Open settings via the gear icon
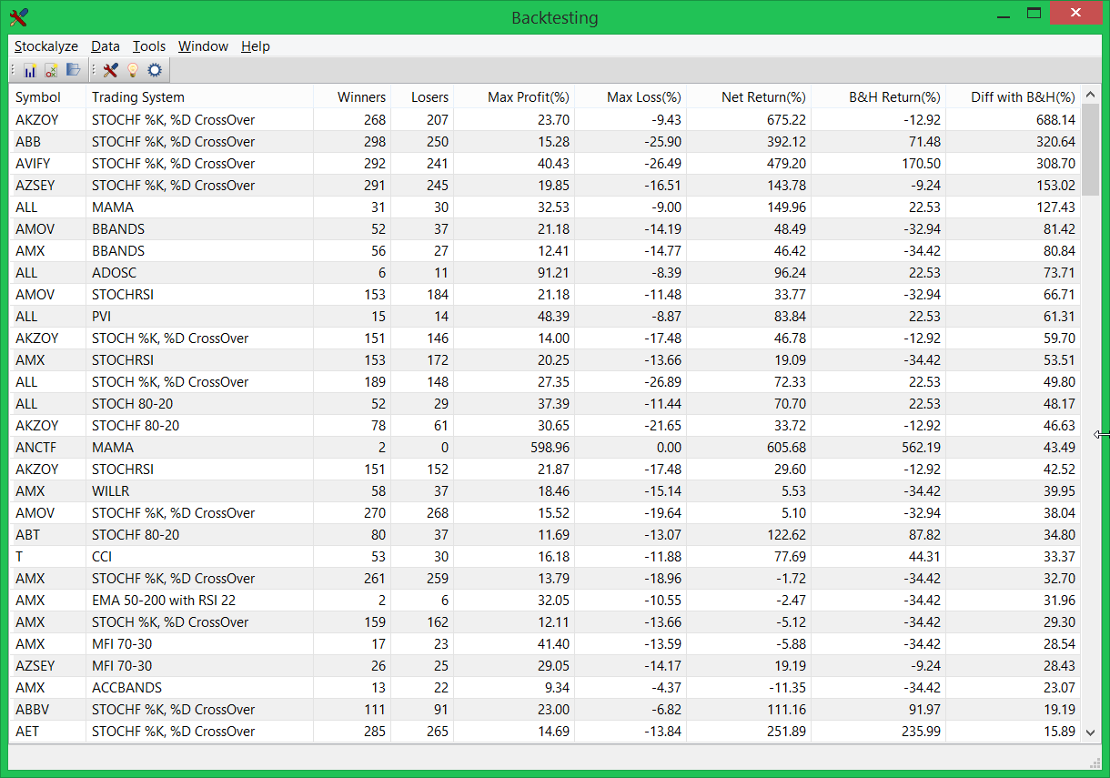The height and width of the screenshot is (778, 1110). 155,70
